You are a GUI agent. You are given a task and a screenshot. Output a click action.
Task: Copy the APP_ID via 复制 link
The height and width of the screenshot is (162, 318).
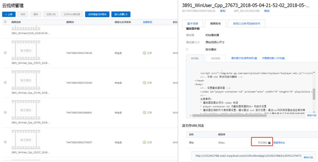click(267, 11)
